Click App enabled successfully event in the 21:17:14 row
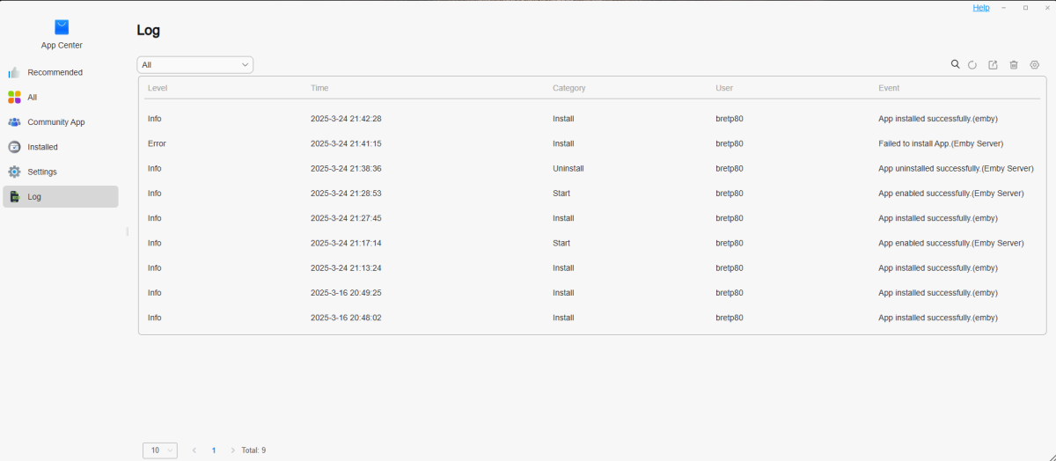 [x=951, y=243]
